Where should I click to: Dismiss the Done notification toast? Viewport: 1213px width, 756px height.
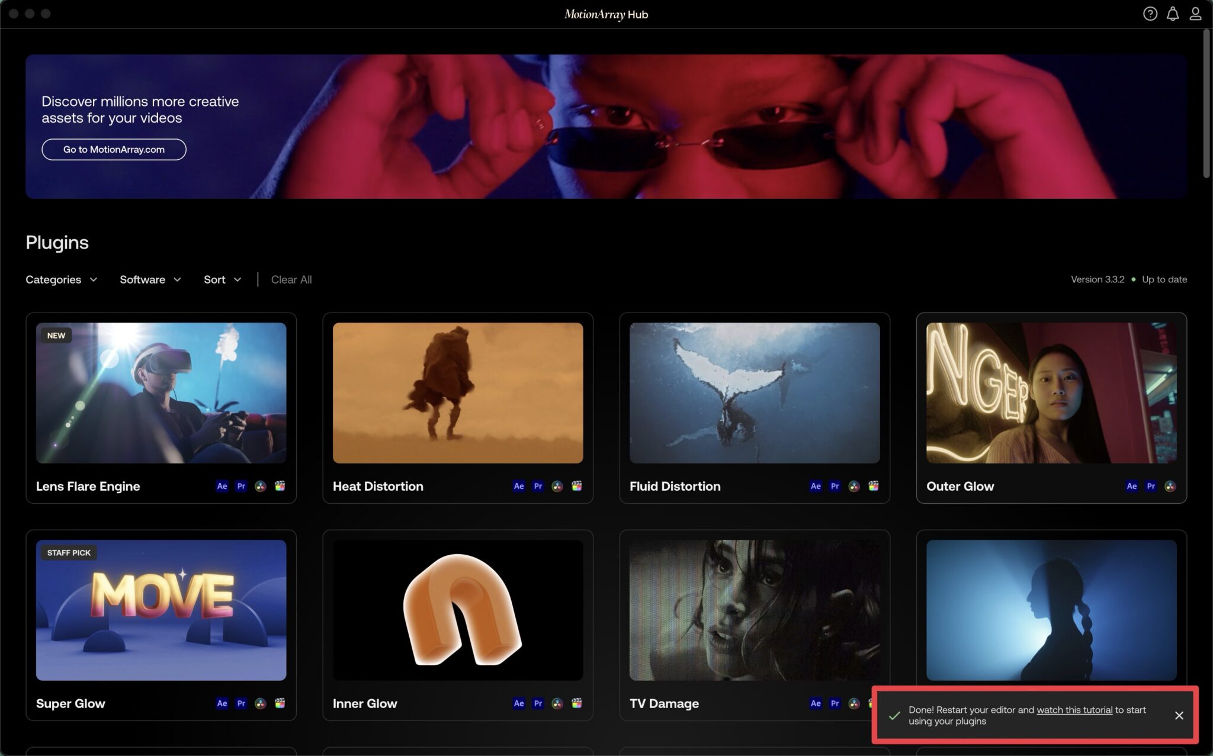(1179, 715)
